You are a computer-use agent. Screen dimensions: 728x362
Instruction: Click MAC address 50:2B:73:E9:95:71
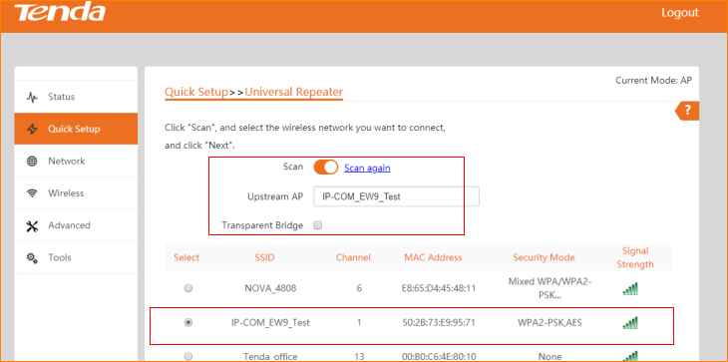pos(439,322)
